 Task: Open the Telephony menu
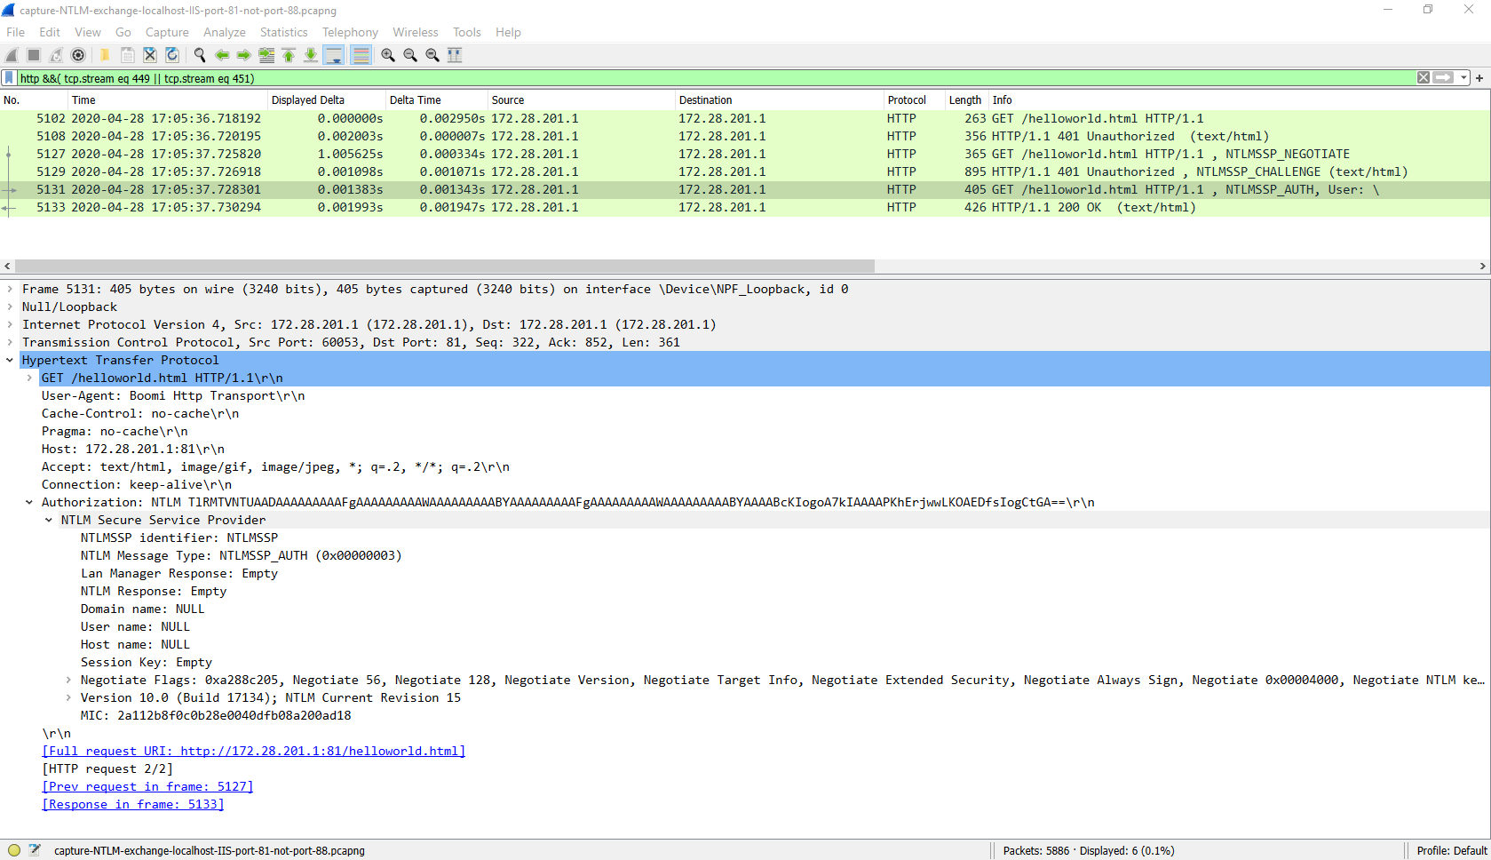pyautogui.click(x=349, y=32)
